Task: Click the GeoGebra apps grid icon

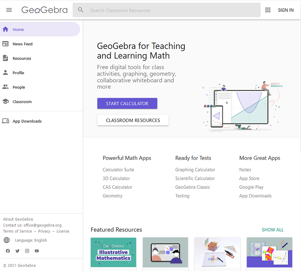Action: pyautogui.click(x=268, y=10)
